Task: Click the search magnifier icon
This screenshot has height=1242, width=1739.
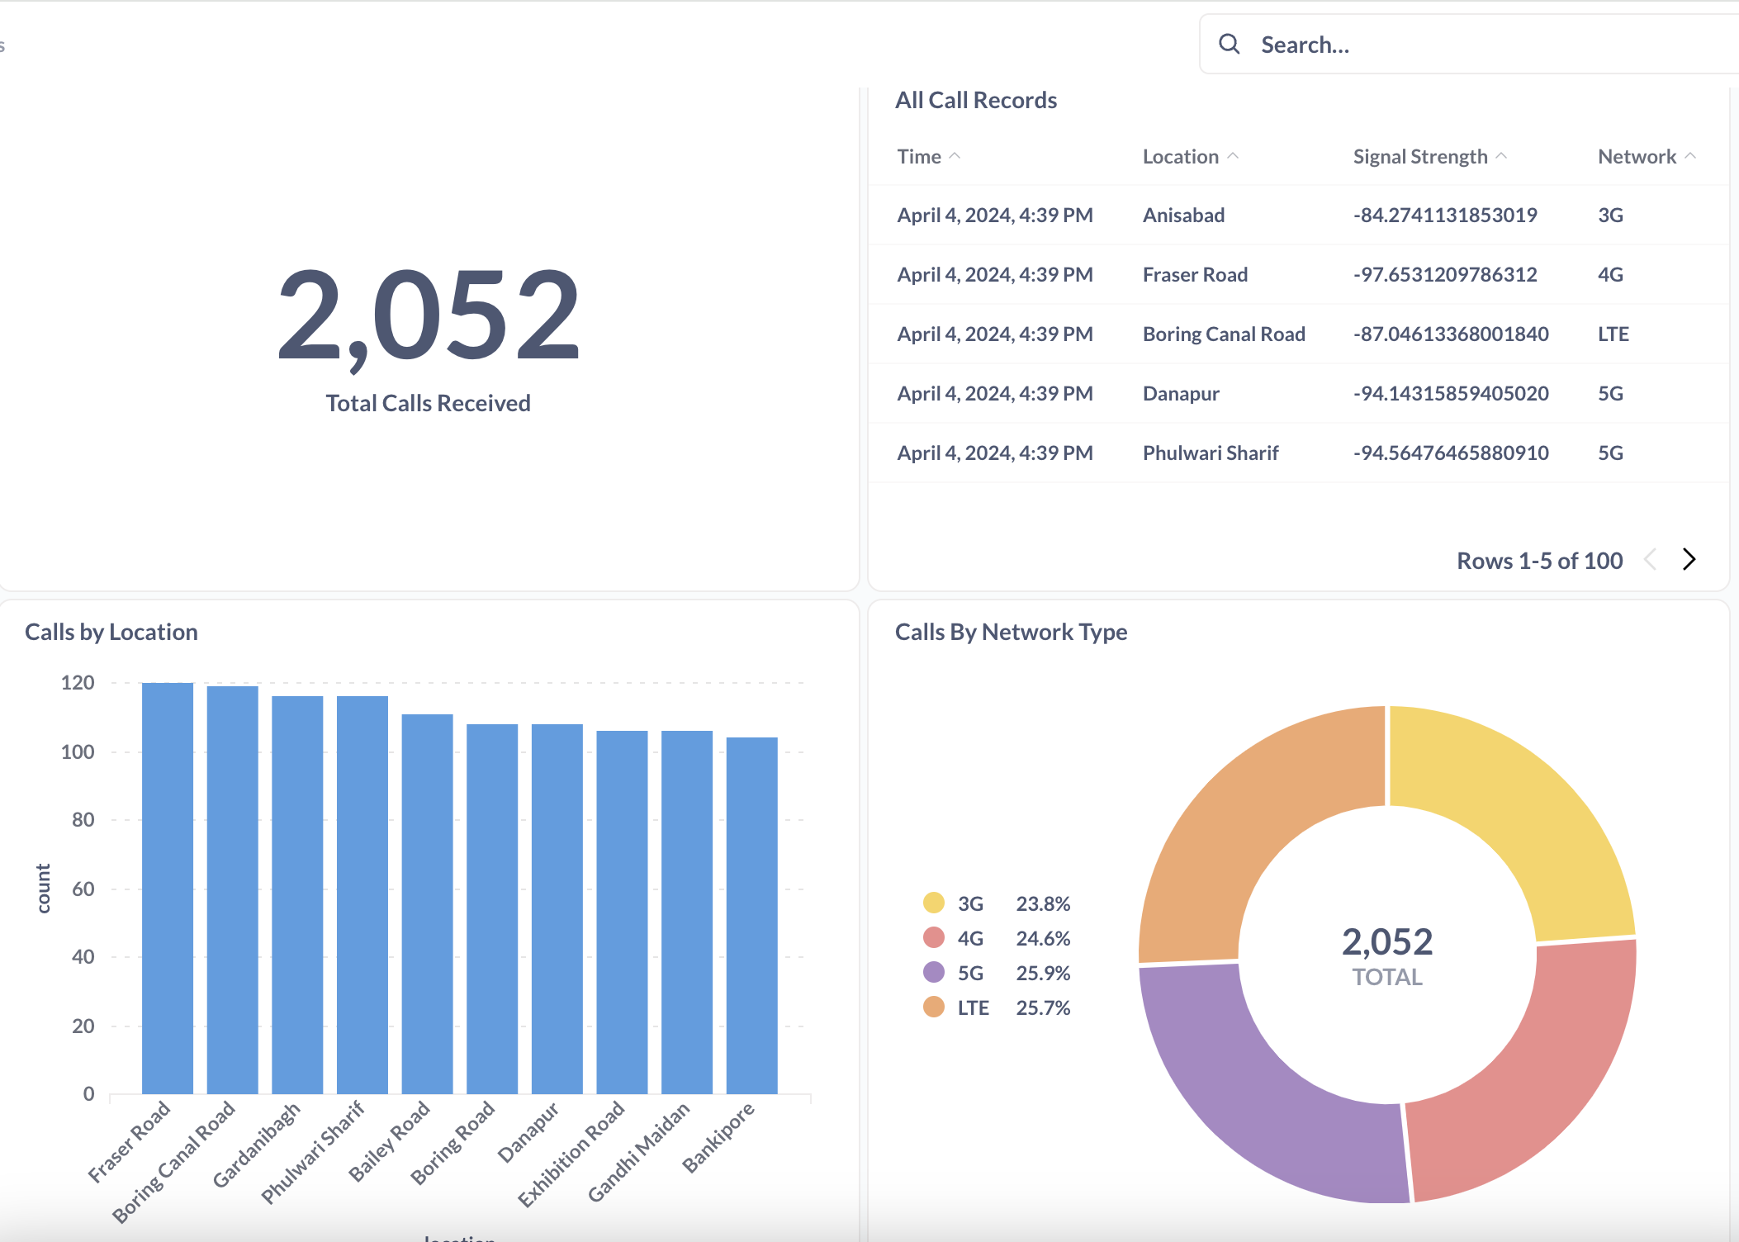Action: pyautogui.click(x=1229, y=44)
